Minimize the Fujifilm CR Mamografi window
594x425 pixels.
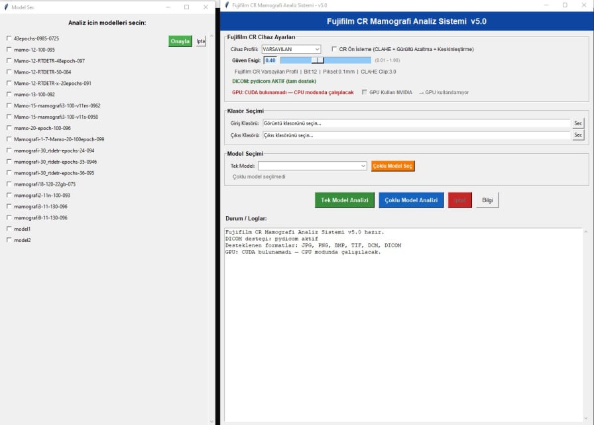click(x=546, y=5)
